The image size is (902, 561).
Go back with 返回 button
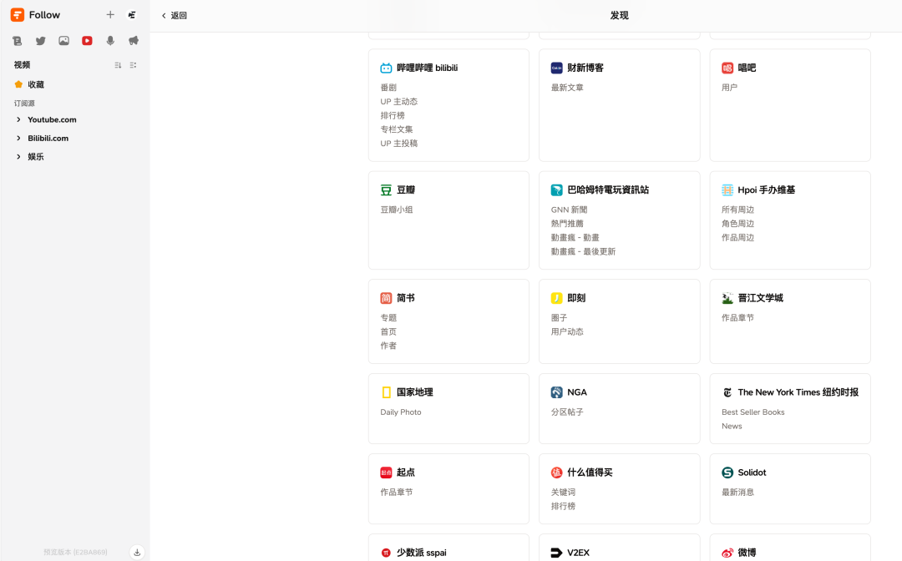pyautogui.click(x=175, y=16)
